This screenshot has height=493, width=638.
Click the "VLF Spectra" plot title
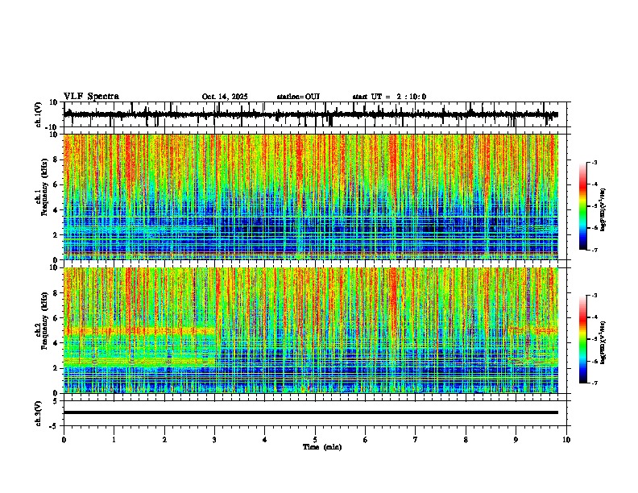pyautogui.click(x=91, y=97)
